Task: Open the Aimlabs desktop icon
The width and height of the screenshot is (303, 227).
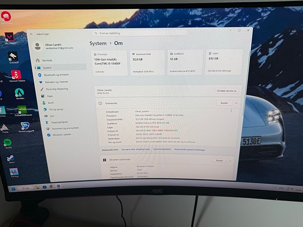Action: pyautogui.click(x=19, y=94)
